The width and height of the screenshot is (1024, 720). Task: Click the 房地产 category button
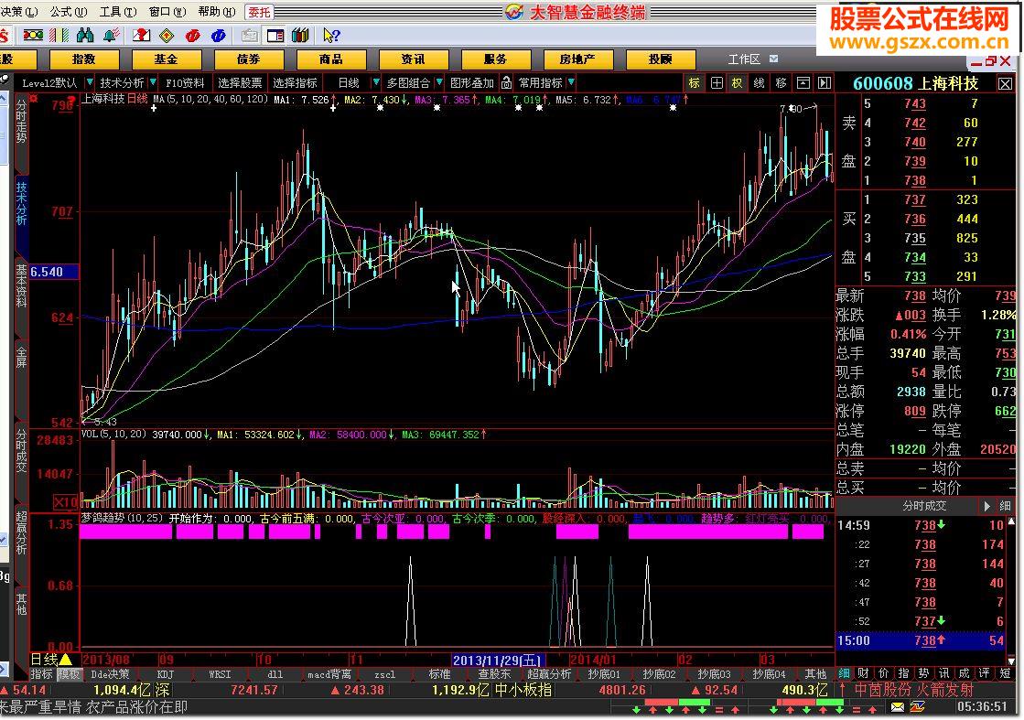click(577, 59)
